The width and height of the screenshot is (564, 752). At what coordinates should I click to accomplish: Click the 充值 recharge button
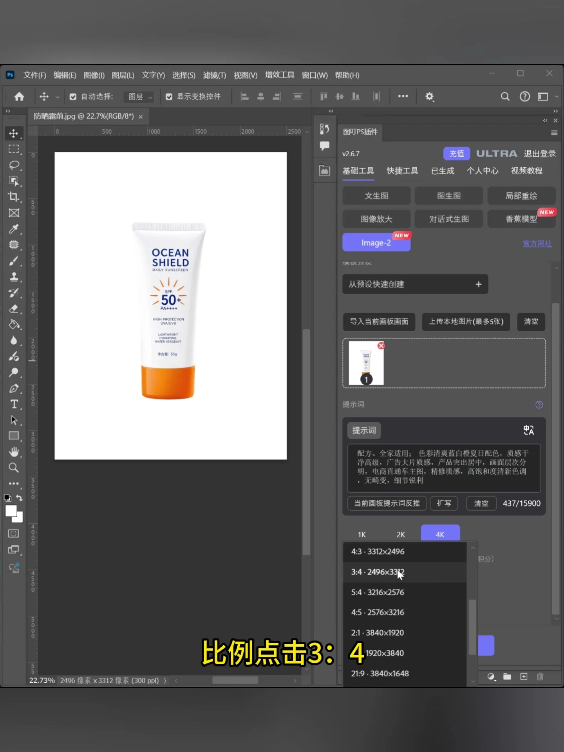tap(456, 154)
